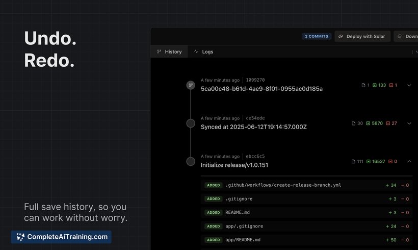418x250 pixels.
Task: Click the cloud icon in Deploy with Solar
Action: (341, 36)
